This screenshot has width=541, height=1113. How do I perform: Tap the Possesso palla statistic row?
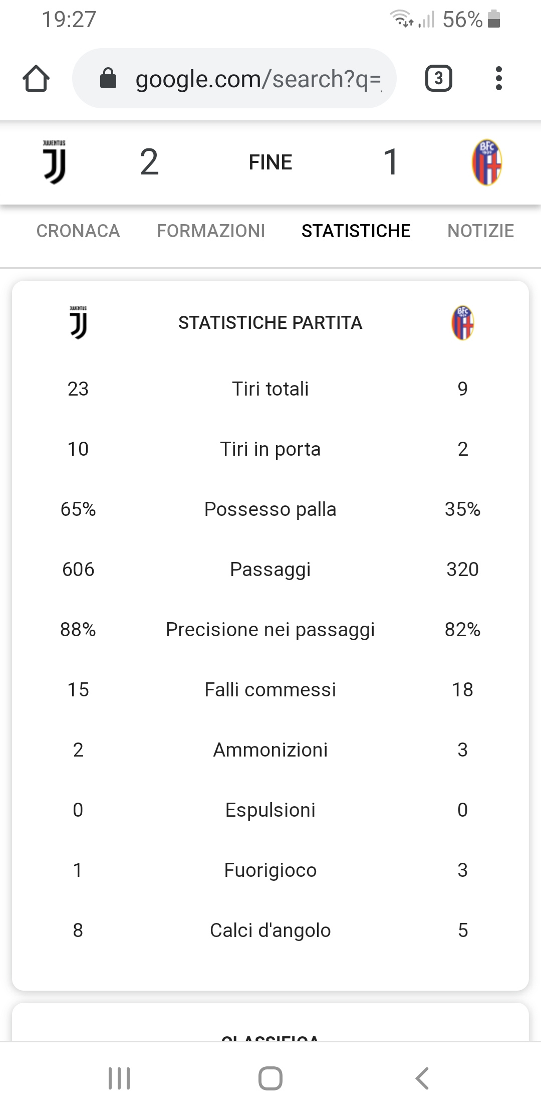(x=270, y=509)
